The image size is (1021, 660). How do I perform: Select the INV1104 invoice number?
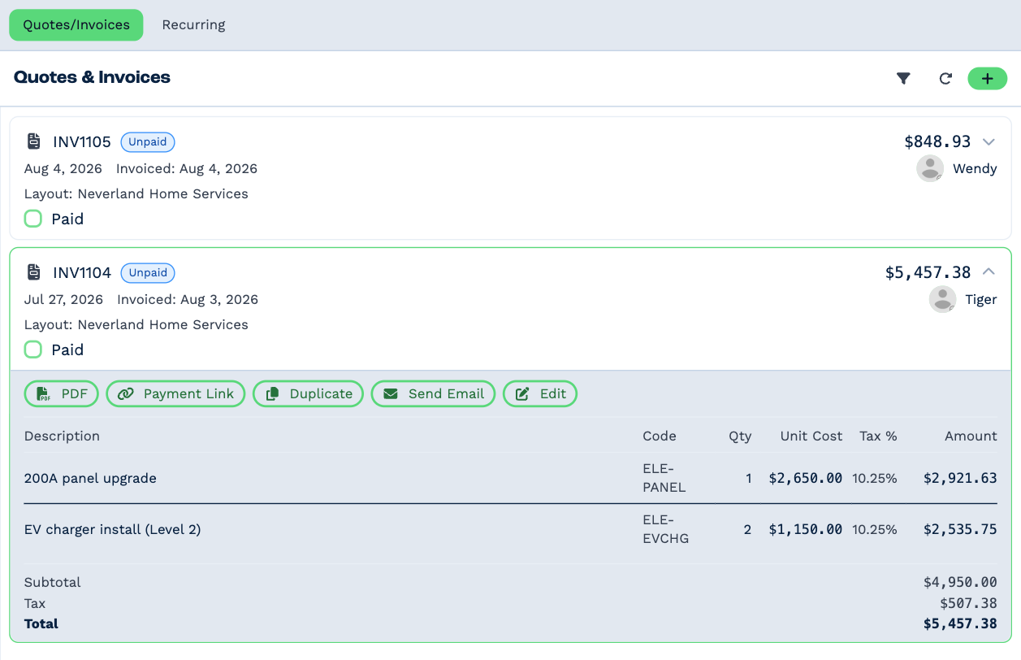tap(82, 273)
